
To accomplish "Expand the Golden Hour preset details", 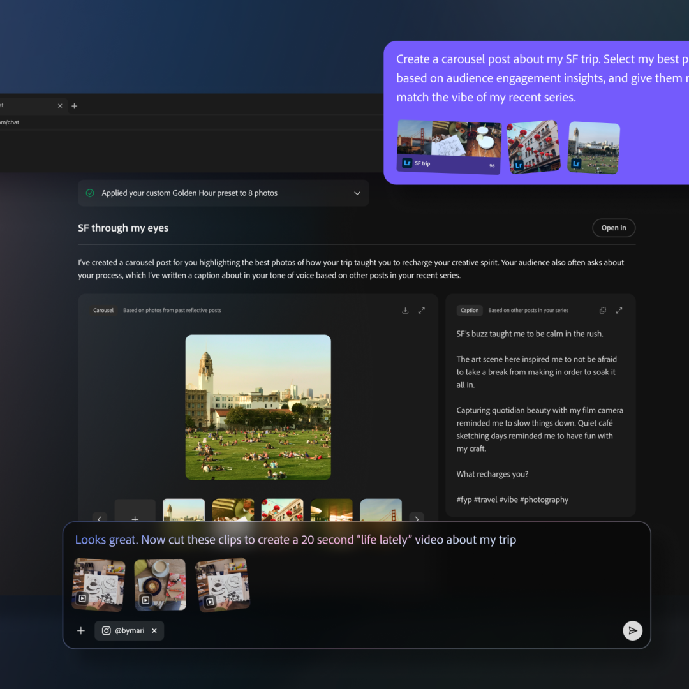I will (x=357, y=193).
